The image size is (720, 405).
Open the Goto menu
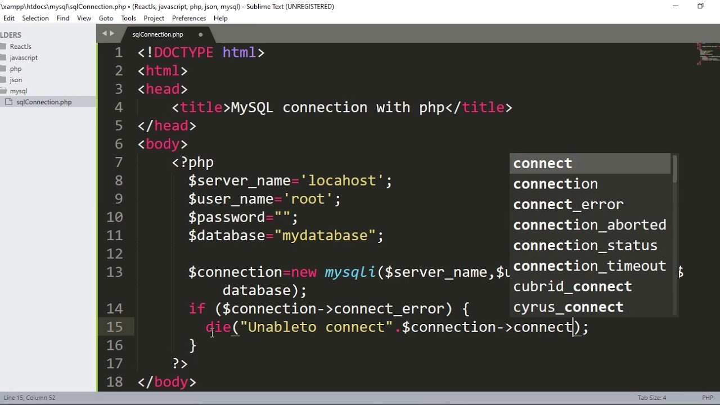pyautogui.click(x=106, y=18)
